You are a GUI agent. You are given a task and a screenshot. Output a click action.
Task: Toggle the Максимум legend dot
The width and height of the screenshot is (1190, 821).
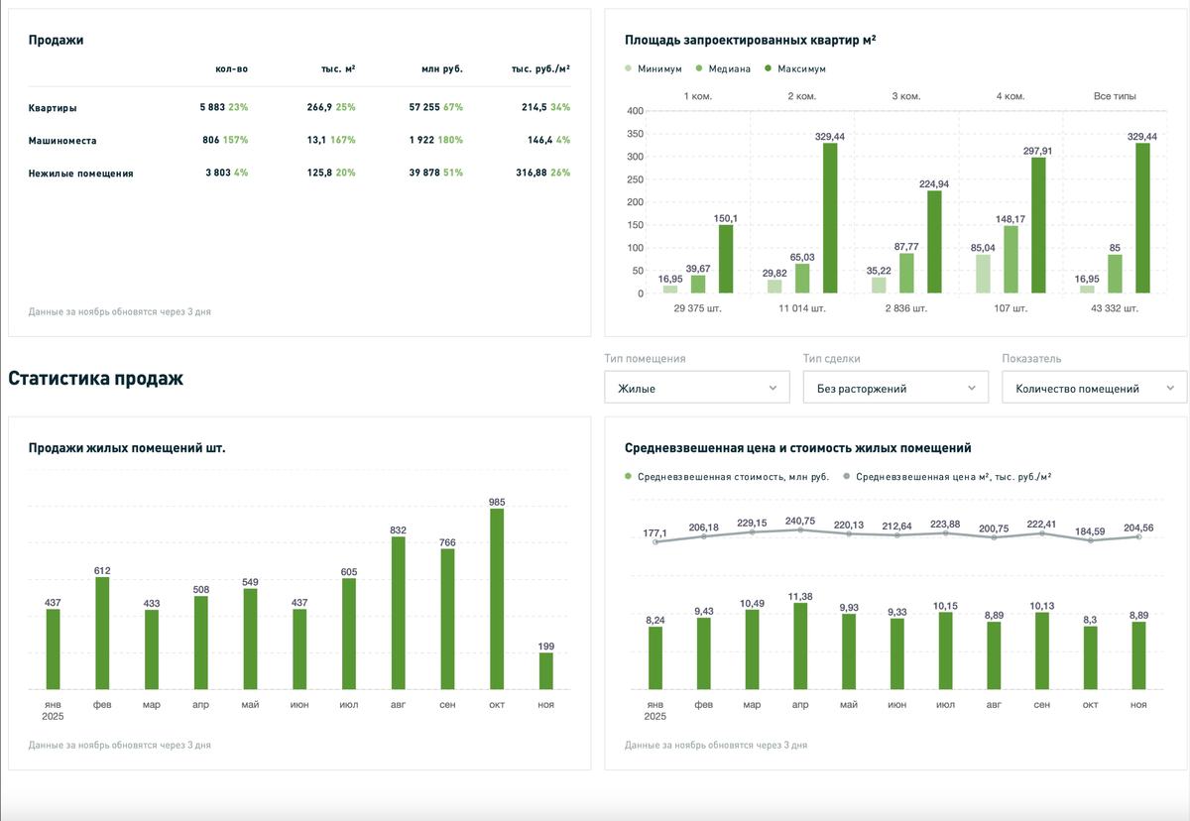768,68
